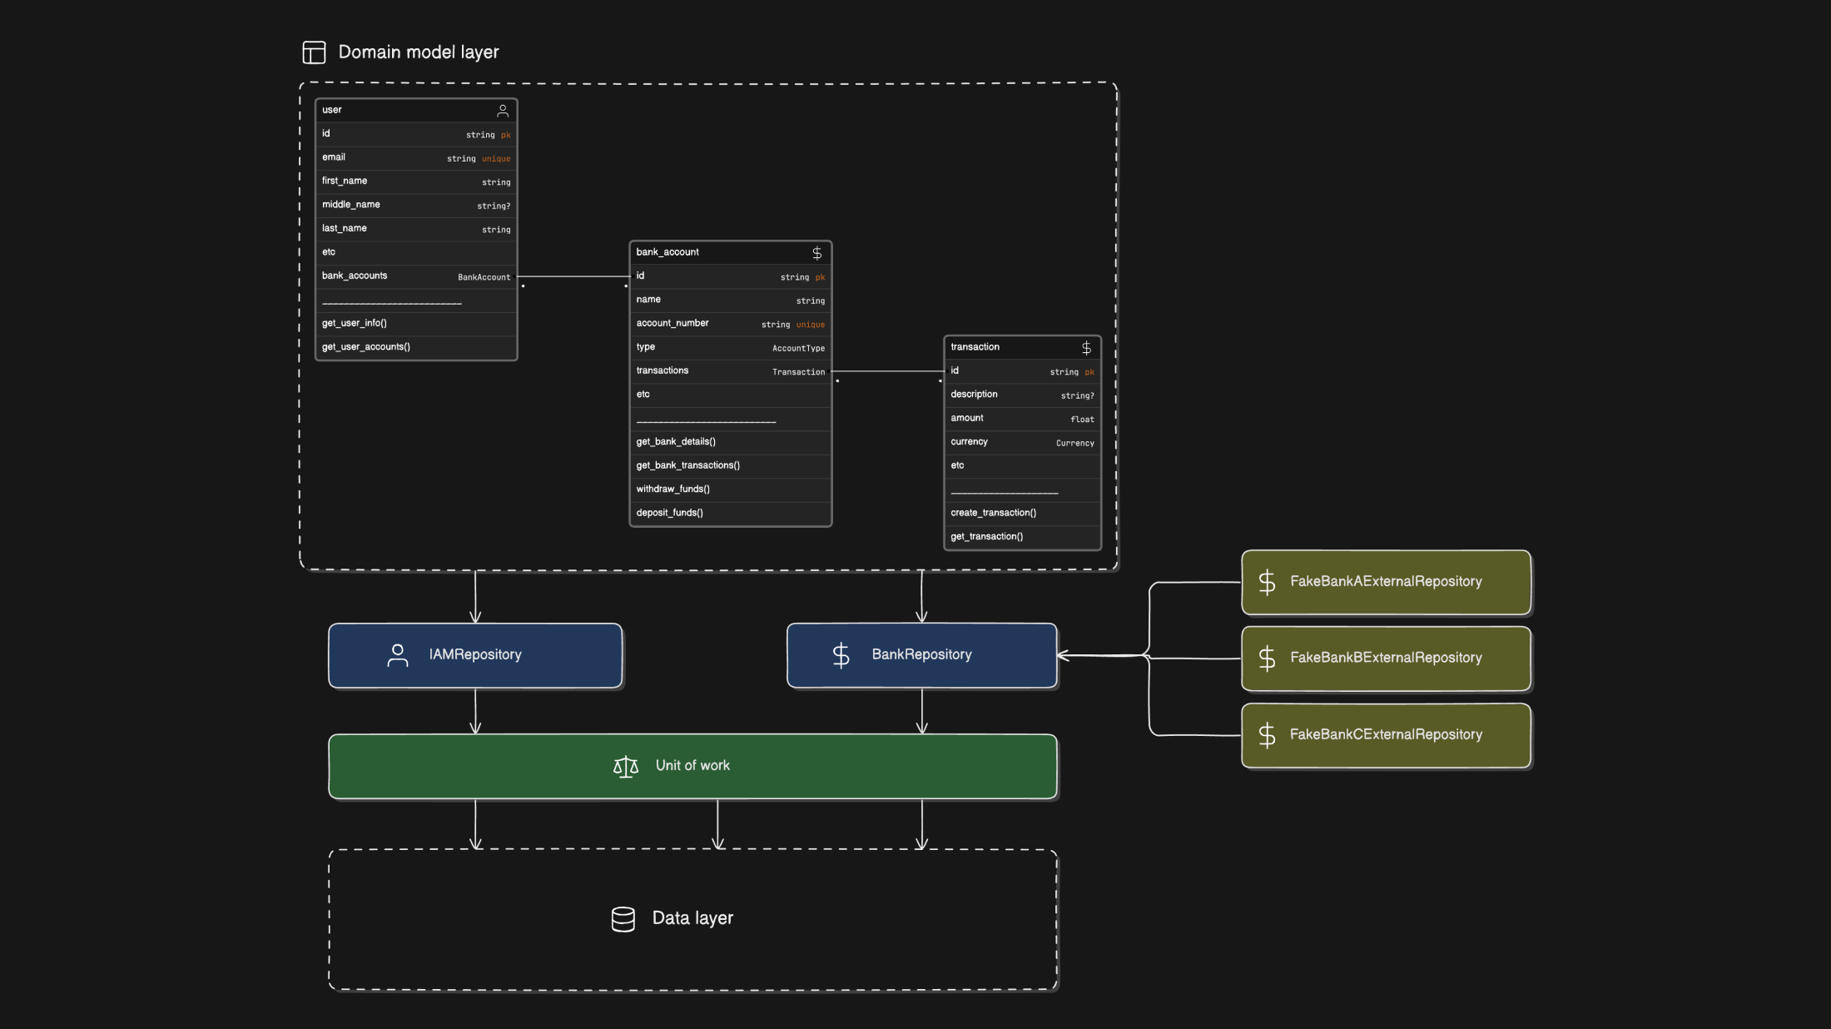Click the database icon in the Data layer
Image resolution: width=1831 pixels, height=1029 pixels.
(623, 918)
